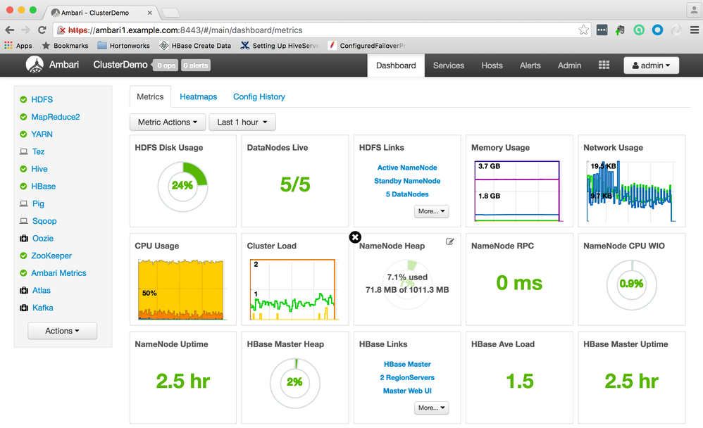Click the dark password manager extension icon

[602, 30]
